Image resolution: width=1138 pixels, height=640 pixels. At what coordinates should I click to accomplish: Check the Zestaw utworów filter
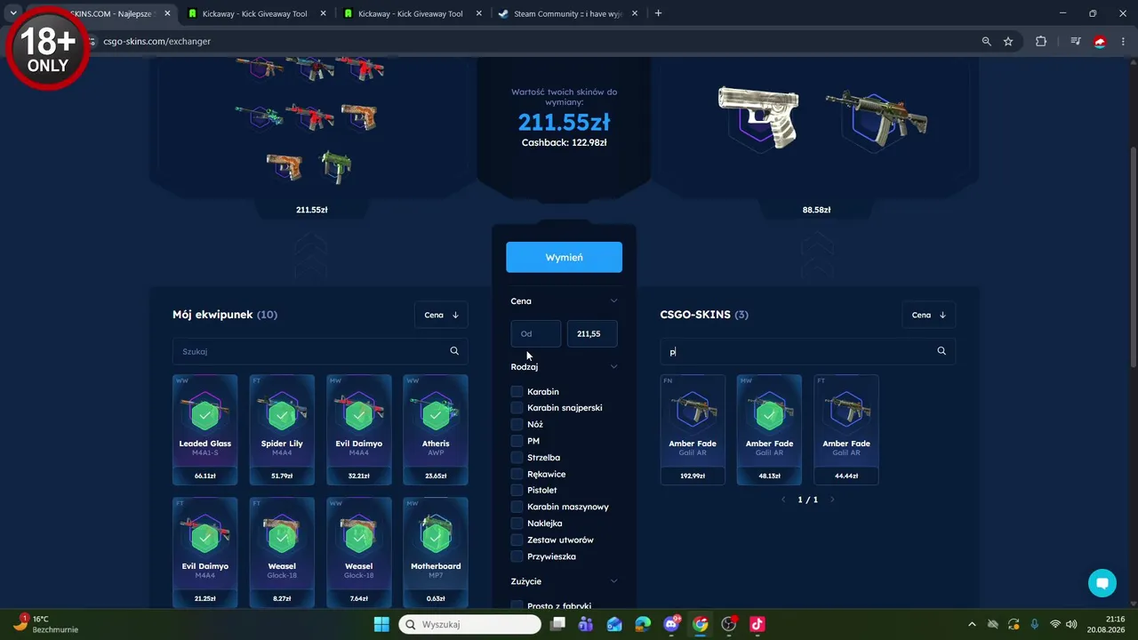tap(517, 540)
